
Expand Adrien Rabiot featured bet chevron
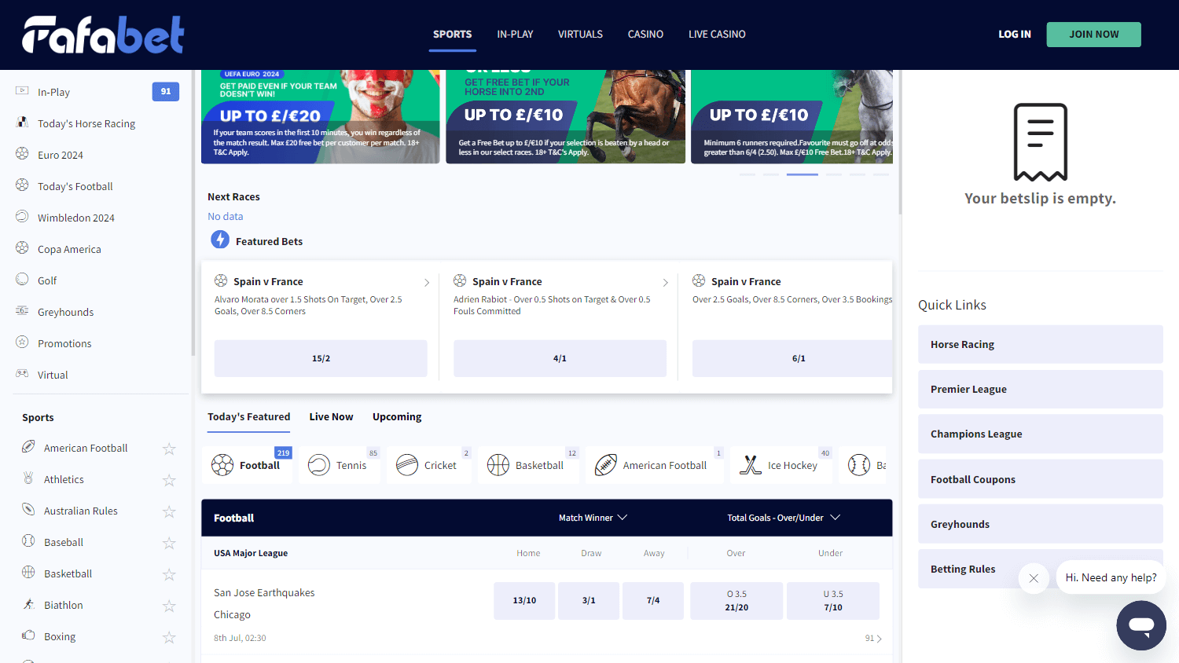[666, 282]
